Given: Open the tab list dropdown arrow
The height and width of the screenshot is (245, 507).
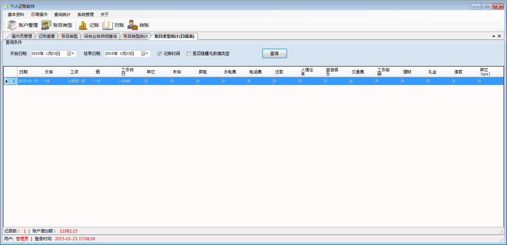Looking at the screenshot, I should point(493,36).
